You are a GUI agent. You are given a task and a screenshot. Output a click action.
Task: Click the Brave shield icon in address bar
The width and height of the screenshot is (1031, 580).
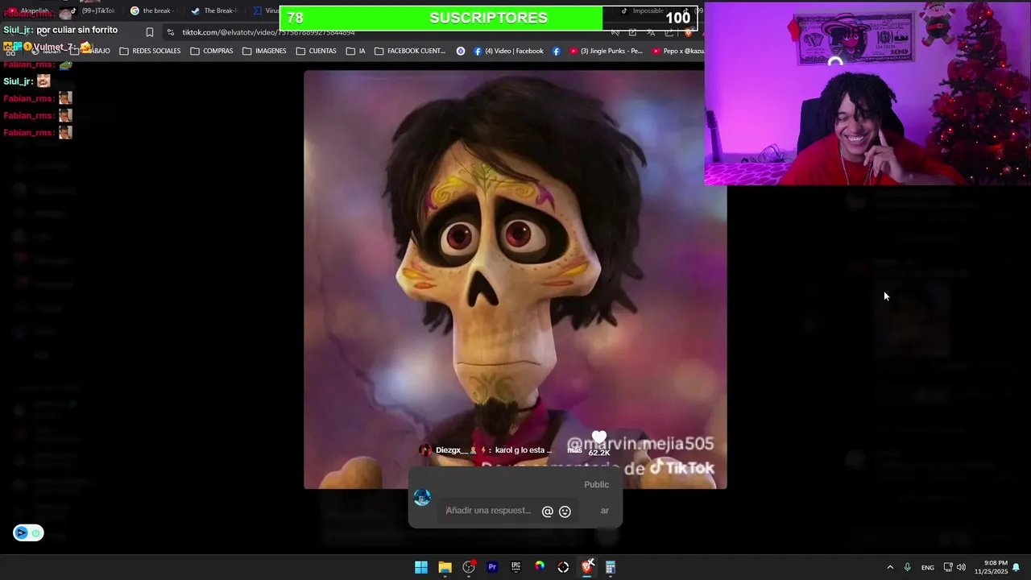(x=688, y=32)
